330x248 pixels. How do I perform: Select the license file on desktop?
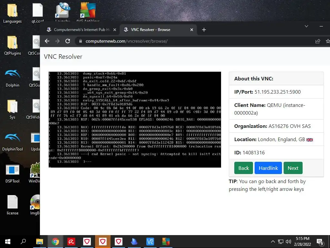pyautogui.click(x=13, y=205)
